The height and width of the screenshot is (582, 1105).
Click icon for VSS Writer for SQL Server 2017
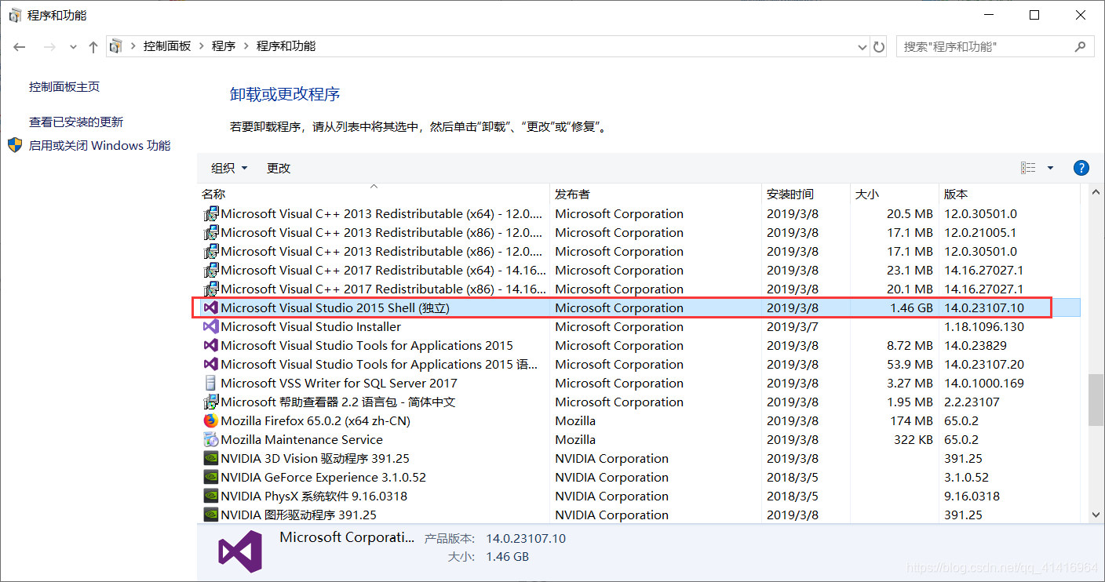(x=210, y=383)
